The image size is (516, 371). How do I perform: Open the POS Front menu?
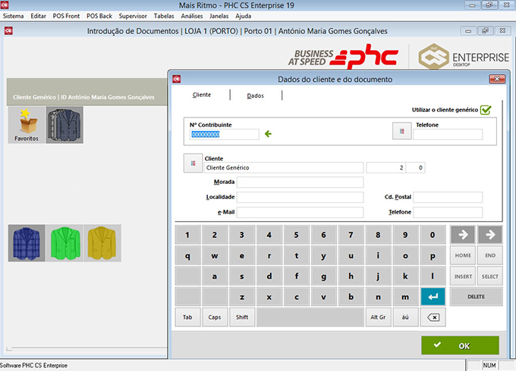(66, 16)
